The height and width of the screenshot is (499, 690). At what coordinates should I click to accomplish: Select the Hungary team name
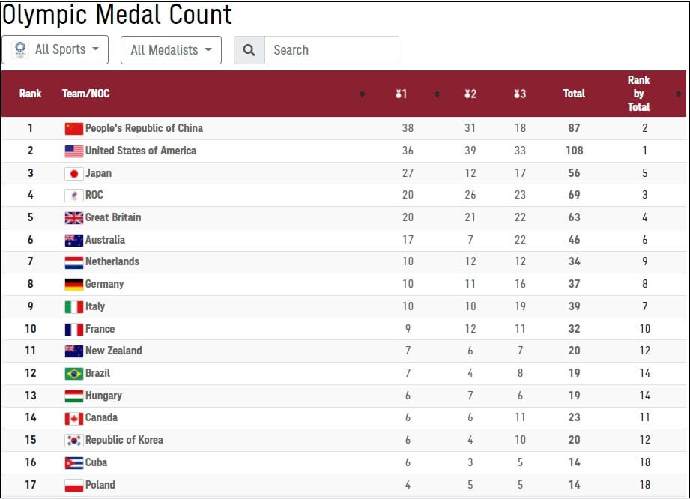103,396
